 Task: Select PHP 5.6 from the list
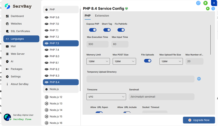pos(61,17)
